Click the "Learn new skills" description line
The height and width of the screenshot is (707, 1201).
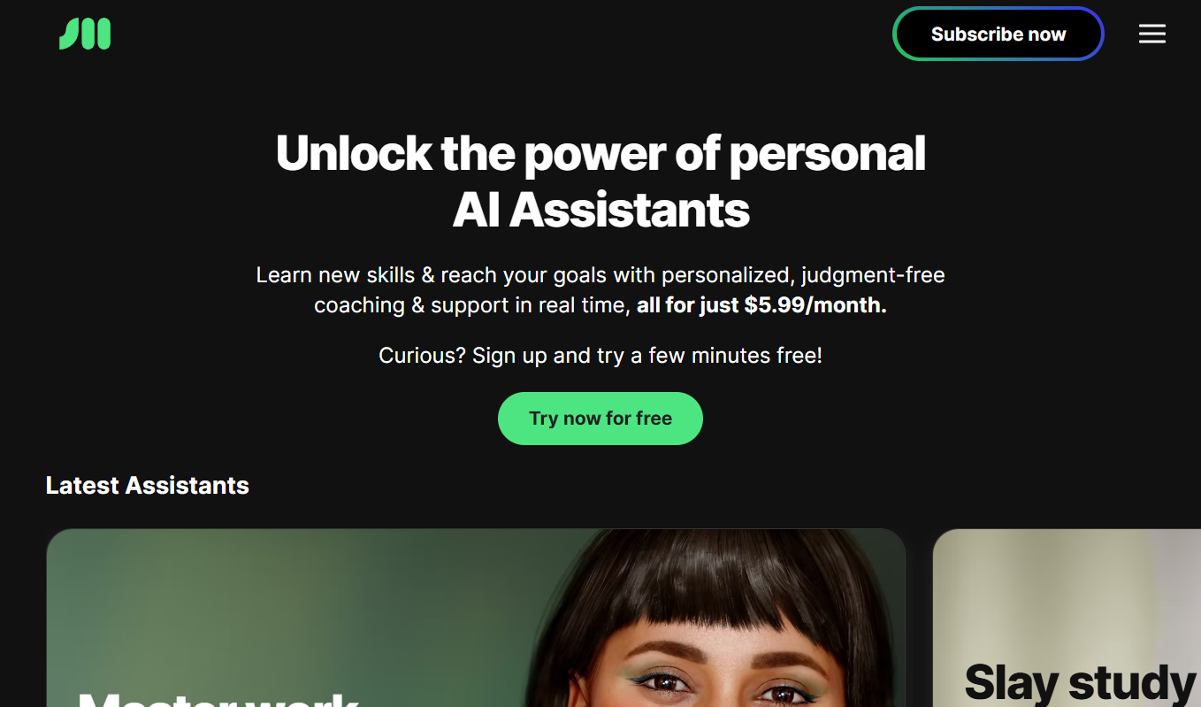pyautogui.click(x=600, y=275)
